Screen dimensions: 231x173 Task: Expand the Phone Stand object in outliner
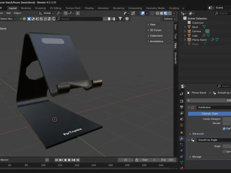pos(185,40)
